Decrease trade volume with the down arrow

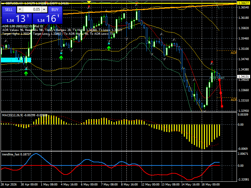pos(20,9)
